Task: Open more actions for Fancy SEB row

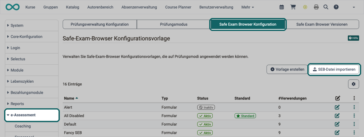Action: (x=354, y=133)
